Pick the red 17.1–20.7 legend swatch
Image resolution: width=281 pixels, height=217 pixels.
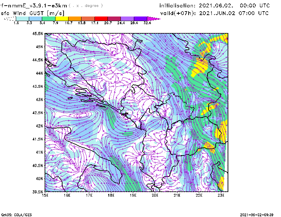pyautogui.click(x=101, y=19)
